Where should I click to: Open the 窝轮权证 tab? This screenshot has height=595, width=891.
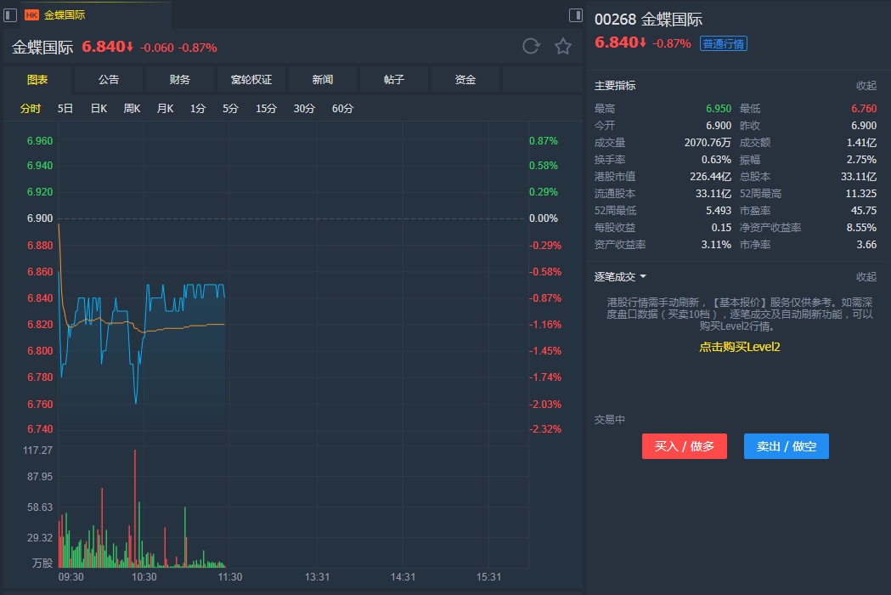pos(251,80)
